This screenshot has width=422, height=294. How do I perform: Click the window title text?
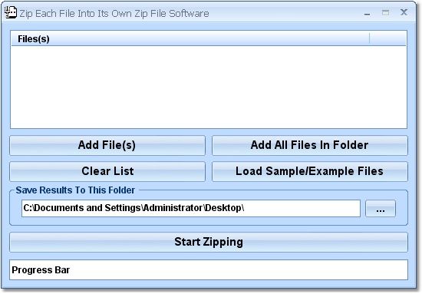[114, 14]
